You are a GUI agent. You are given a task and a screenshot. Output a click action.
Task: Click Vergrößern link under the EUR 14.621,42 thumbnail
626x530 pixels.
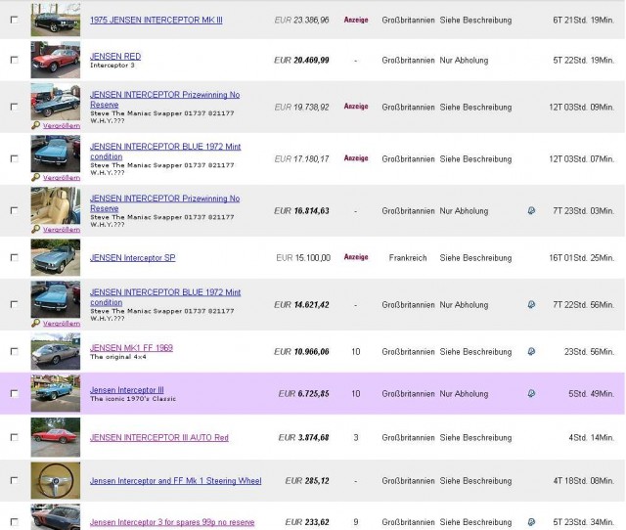click(x=62, y=324)
